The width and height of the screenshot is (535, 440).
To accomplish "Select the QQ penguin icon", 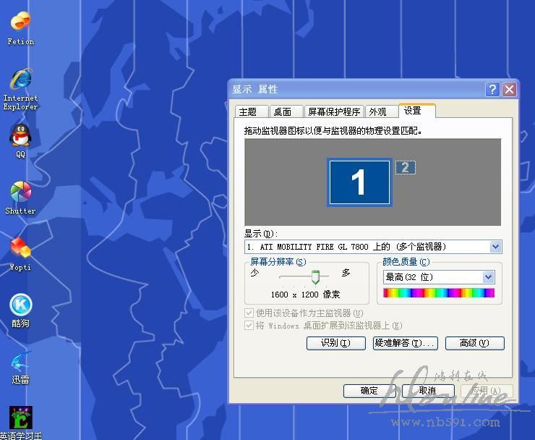I will [20, 135].
